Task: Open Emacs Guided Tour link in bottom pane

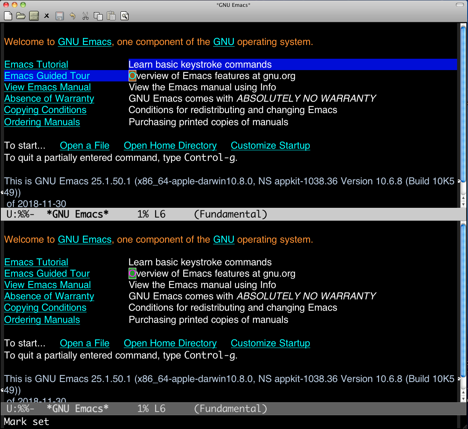Action: 47,273
